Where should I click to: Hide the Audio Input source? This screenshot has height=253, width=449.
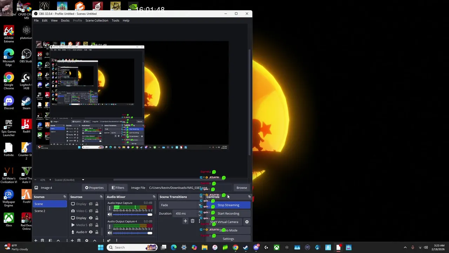91,232
